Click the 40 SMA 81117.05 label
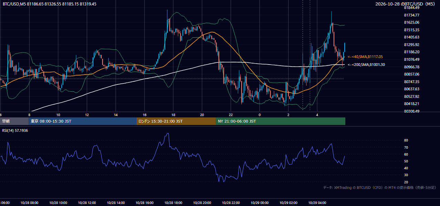This screenshot has width=440, height=206. [365, 57]
